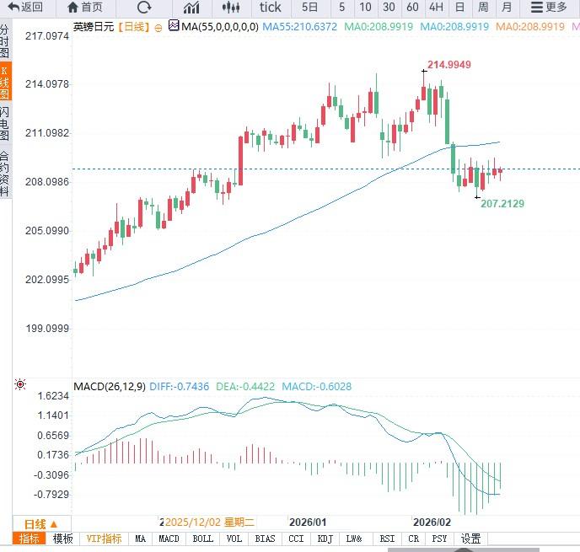Screen dimensions: 580x552
Task: Click the MACD panel settings sun icon
Action: pos(20,385)
